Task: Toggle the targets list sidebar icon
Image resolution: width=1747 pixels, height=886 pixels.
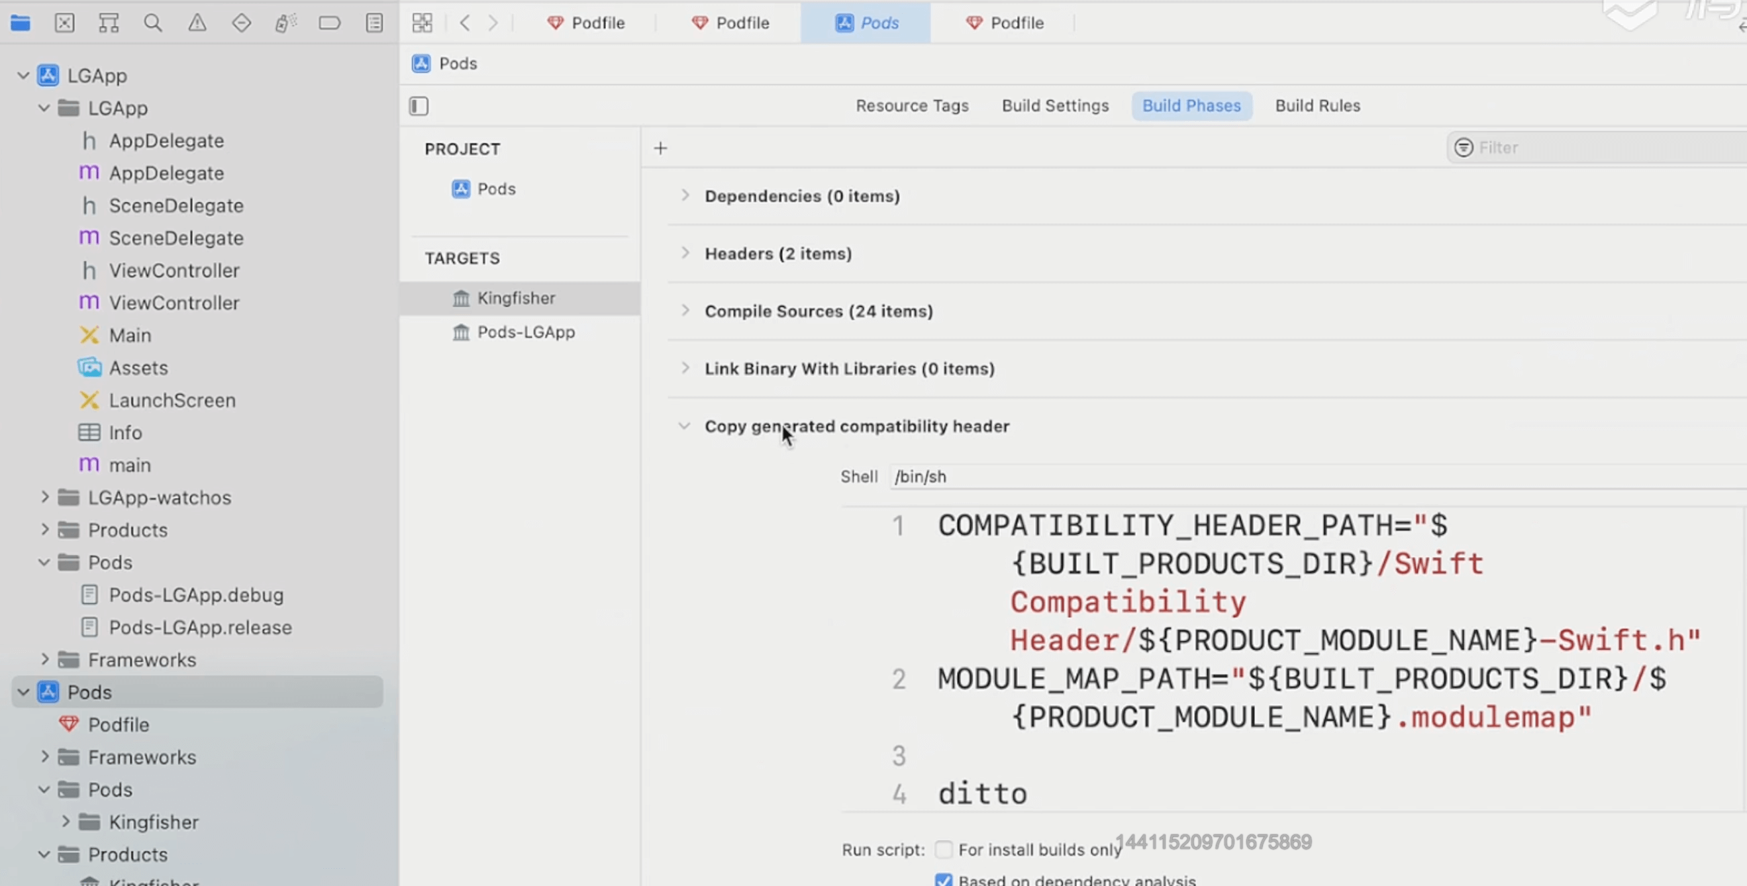Action: (419, 106)
